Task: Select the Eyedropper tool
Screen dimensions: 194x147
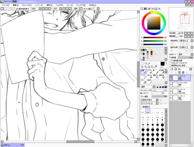Action: (x=156, y=67)
